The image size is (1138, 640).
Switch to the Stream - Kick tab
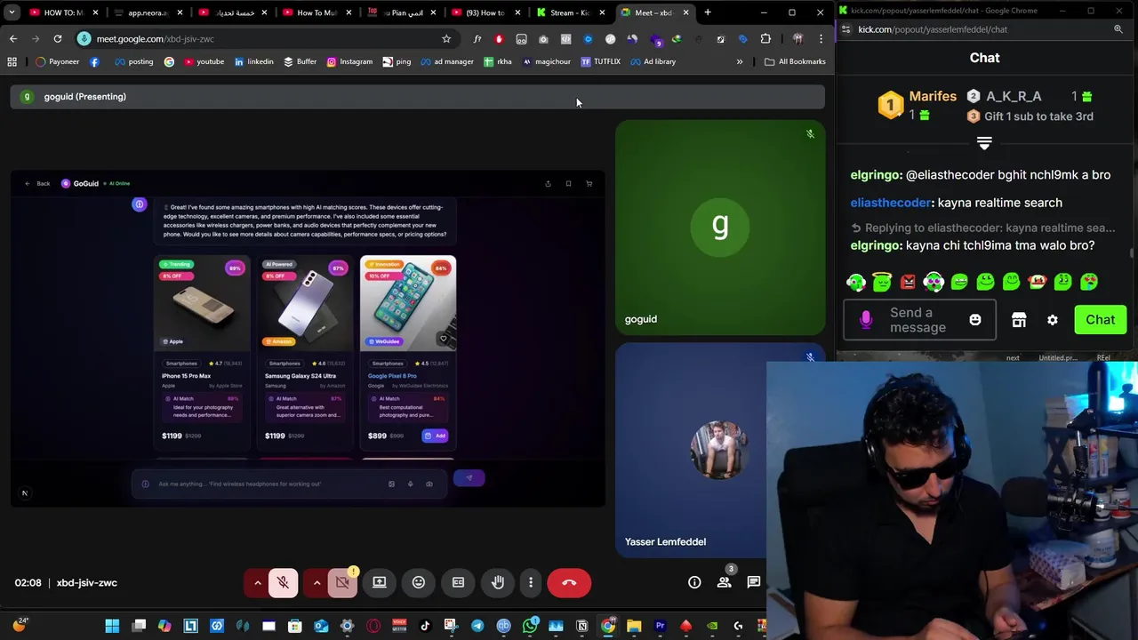click(x=569, y=12)
